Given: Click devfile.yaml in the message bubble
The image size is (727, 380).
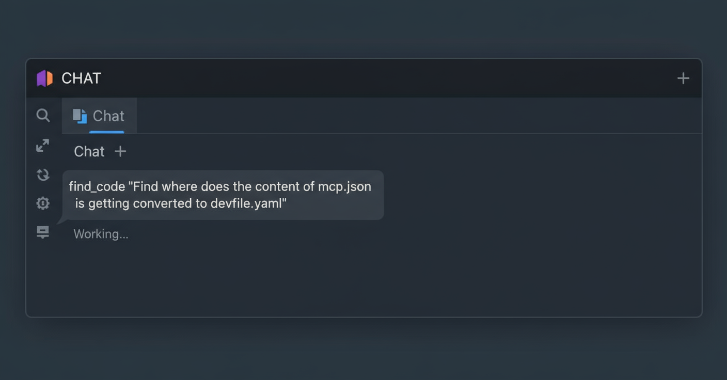Looking at the screenshot, I should 247,203.
